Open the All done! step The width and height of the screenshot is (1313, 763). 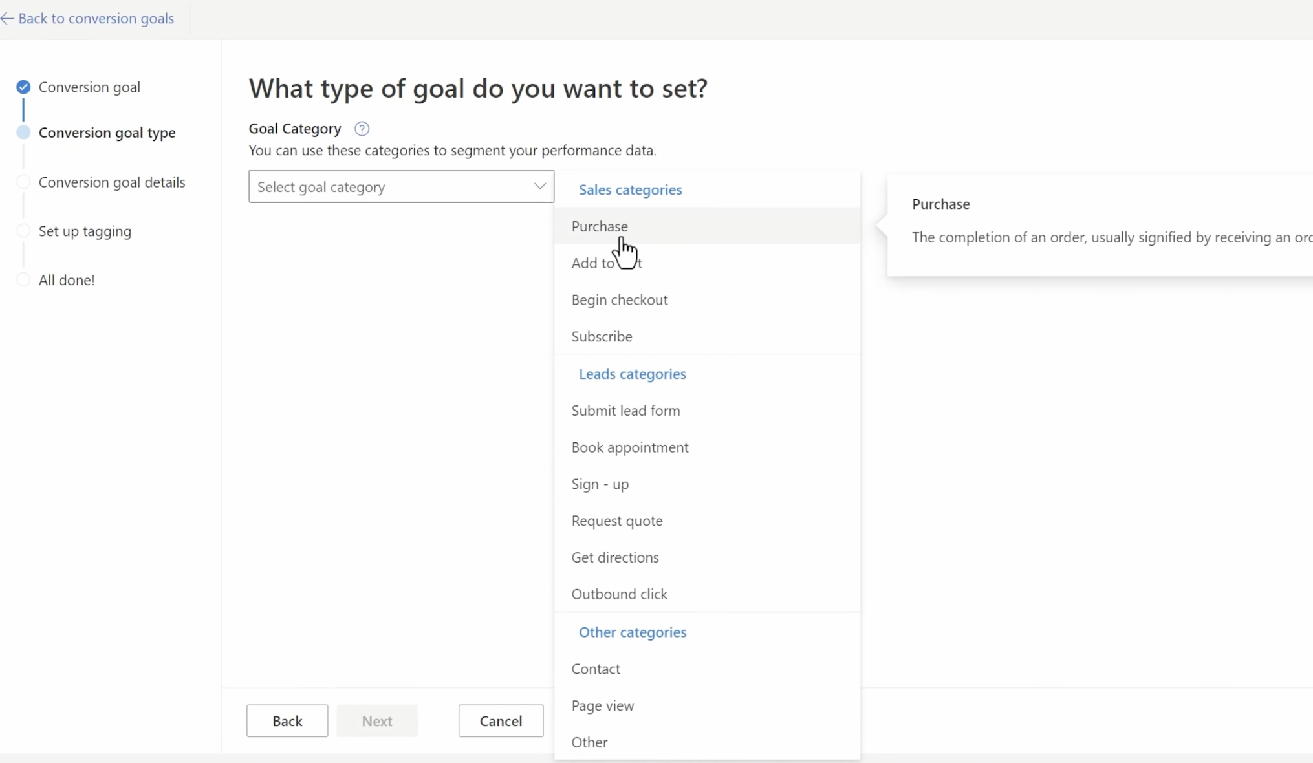(67, 280)
